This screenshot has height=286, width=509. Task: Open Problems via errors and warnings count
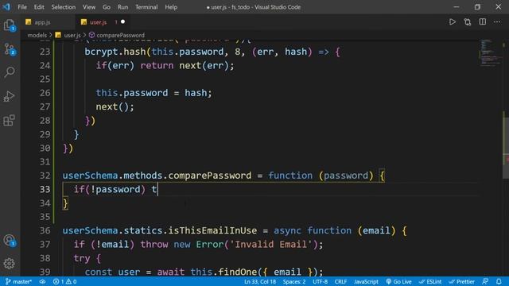[65, 281]
